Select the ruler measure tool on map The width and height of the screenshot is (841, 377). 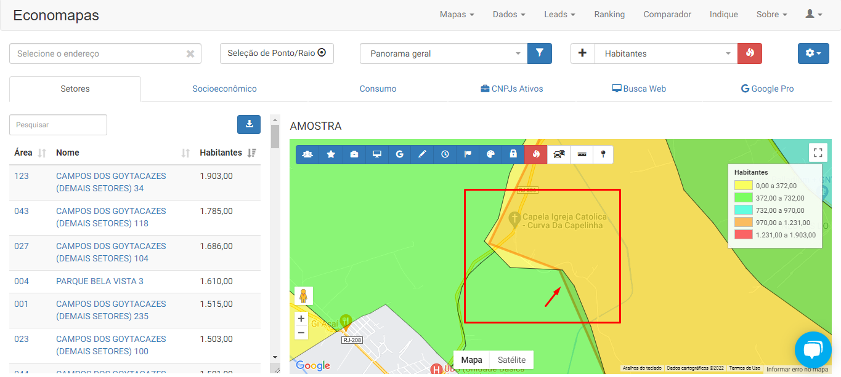(581, 154)
